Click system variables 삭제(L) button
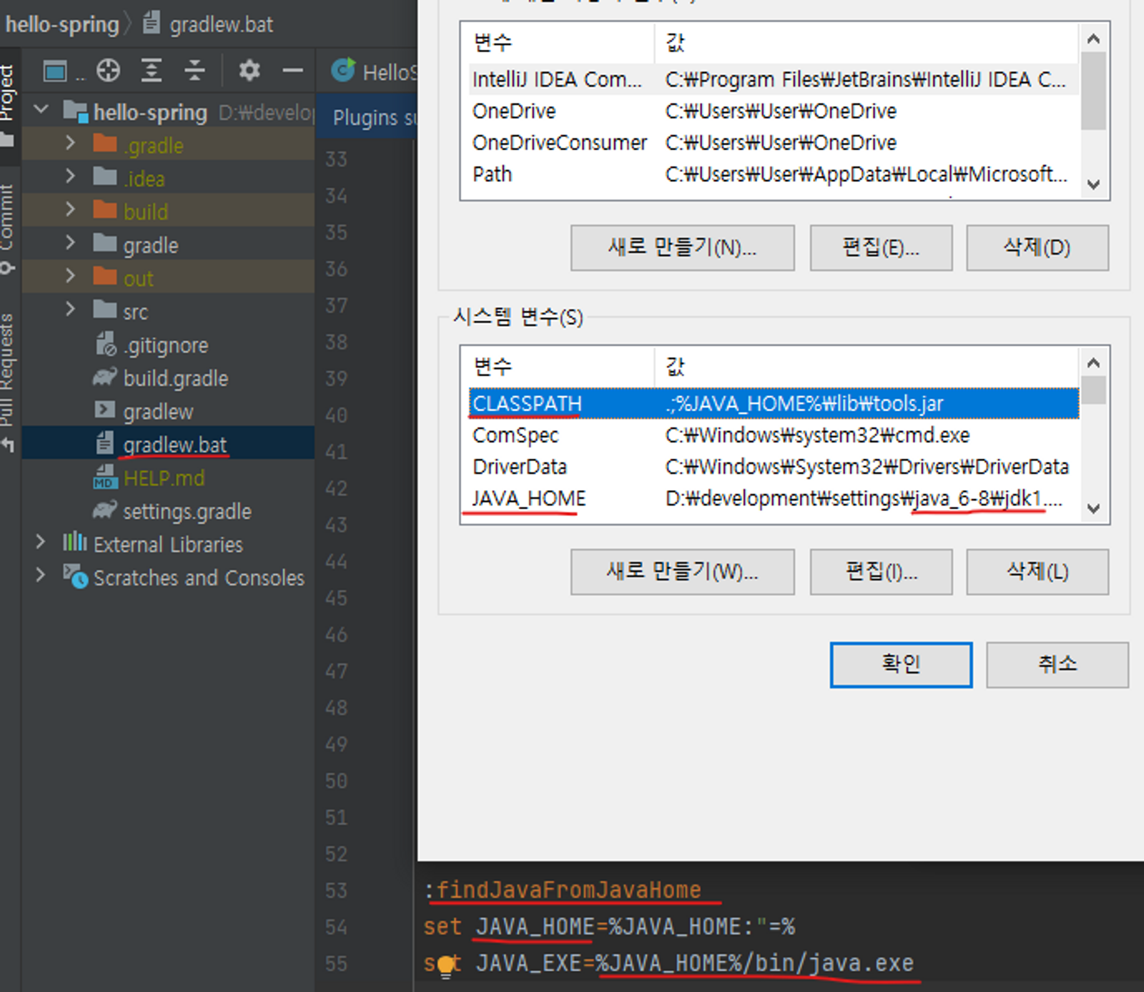1144x992 pixels. tap(1037, 572)
